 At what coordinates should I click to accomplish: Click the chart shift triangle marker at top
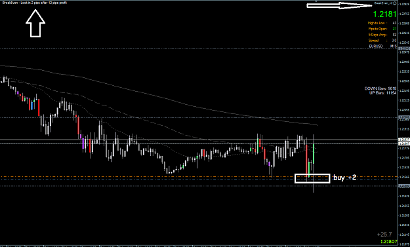click(x=316, y=1)
